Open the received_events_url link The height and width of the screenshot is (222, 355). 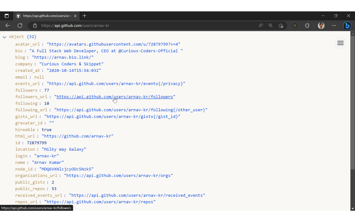137,195
